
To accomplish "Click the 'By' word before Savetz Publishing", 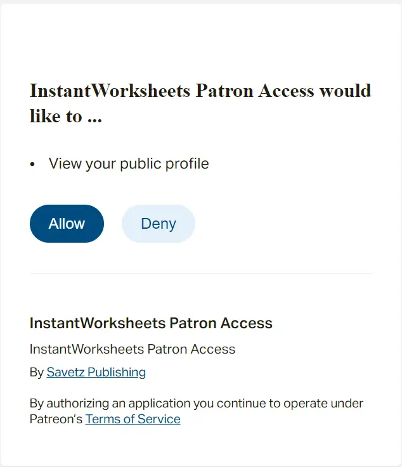I will [37, 373].
